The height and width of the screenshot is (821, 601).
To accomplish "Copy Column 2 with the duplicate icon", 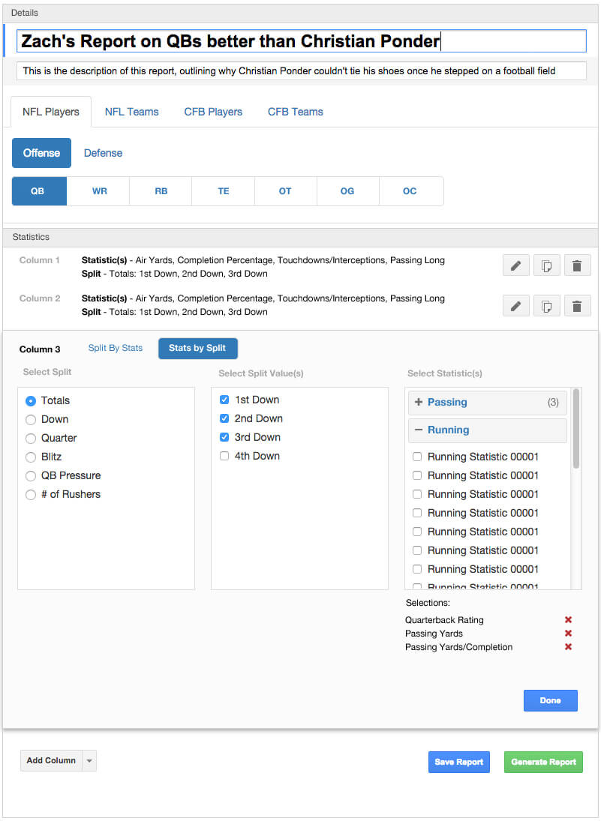I will click(x=546, y=306).
